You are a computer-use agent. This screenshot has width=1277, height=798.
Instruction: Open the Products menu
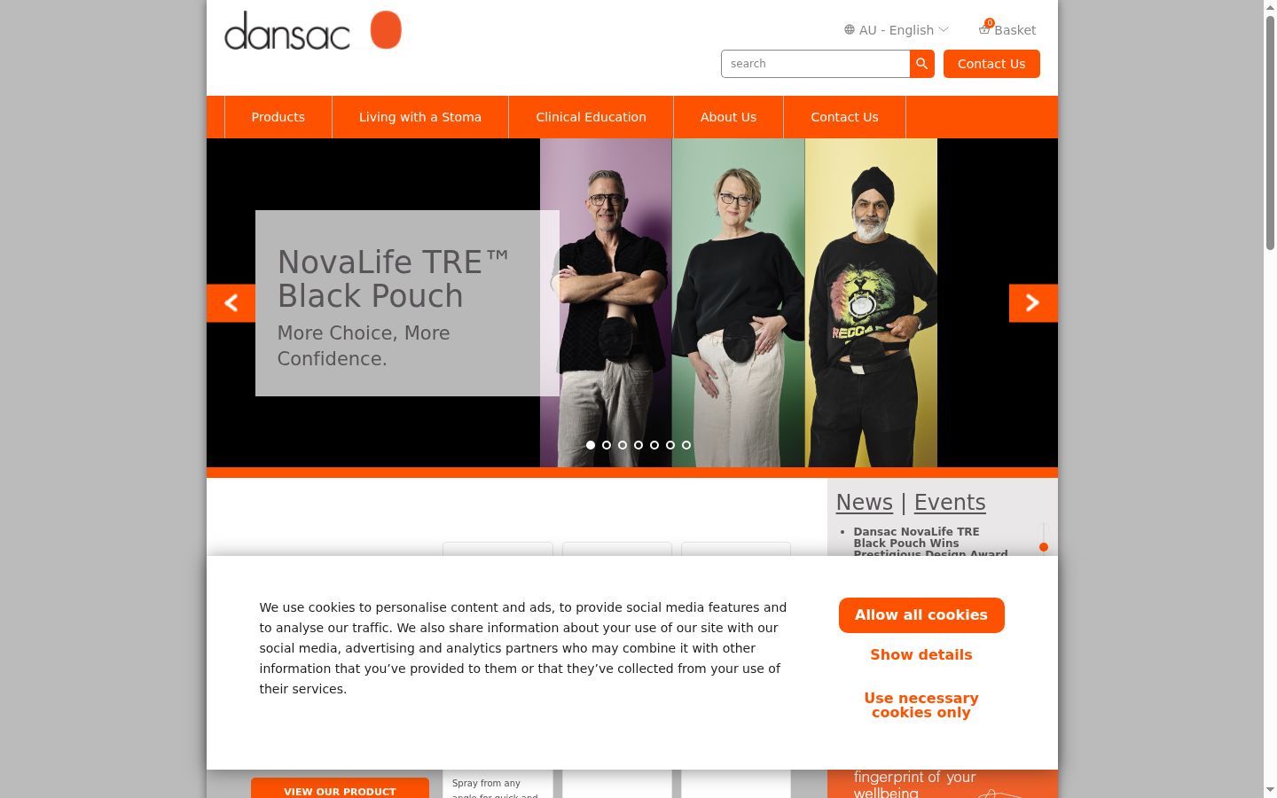coord(278,117)
